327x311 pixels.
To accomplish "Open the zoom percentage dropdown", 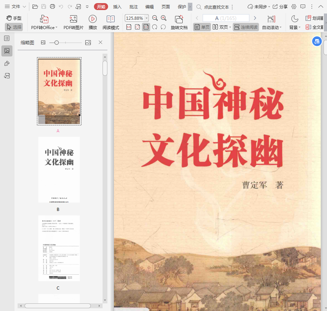I will coord(147,18).
